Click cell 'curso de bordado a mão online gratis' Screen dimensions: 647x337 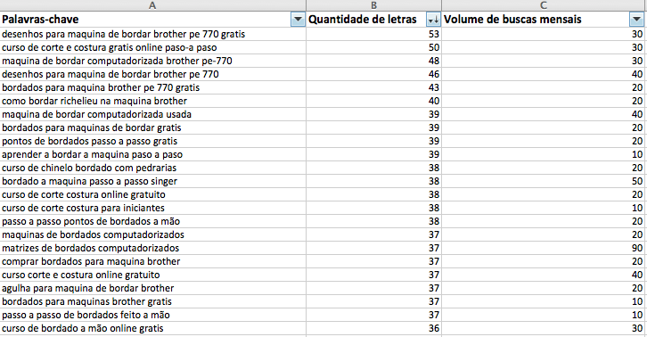click(x=152, y=328)
